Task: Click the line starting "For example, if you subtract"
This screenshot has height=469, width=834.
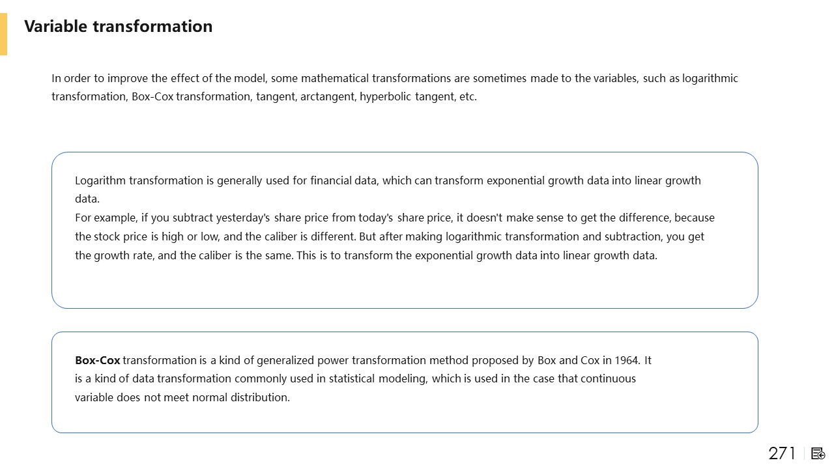Action: click(x=394, y=218)
